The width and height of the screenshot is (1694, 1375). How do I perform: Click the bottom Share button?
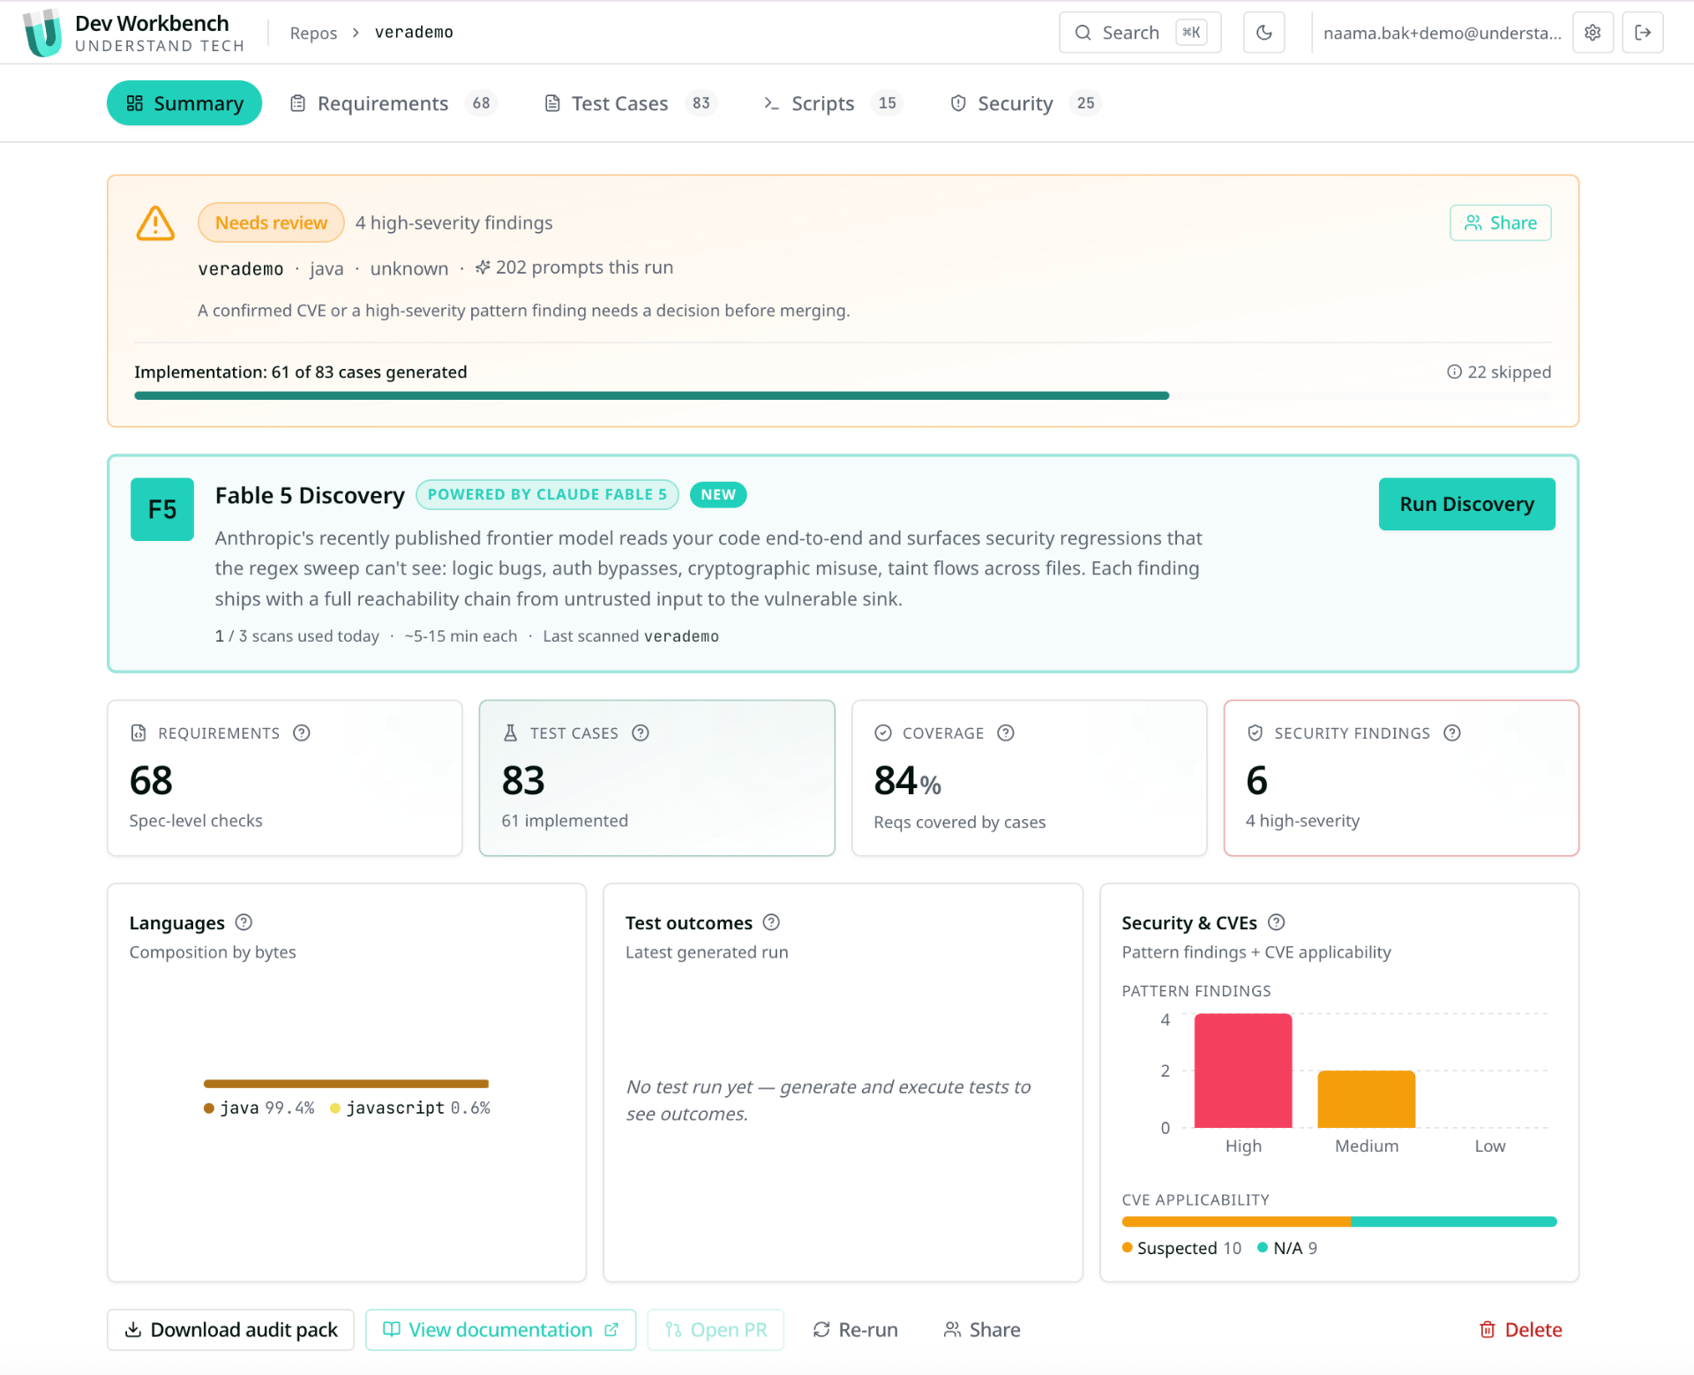pos(982,1330)
